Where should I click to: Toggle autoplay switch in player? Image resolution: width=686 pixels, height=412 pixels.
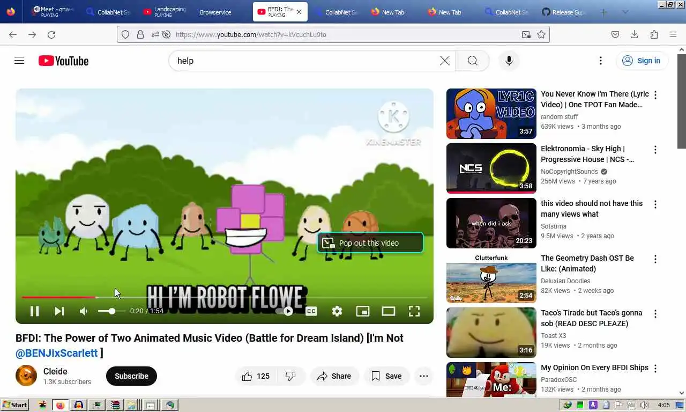[285, 311]
